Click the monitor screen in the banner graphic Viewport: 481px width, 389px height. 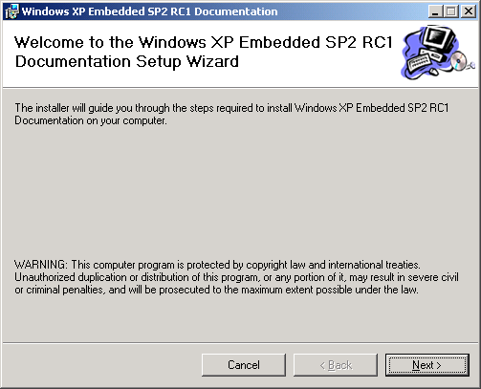(x=437, y=36)
